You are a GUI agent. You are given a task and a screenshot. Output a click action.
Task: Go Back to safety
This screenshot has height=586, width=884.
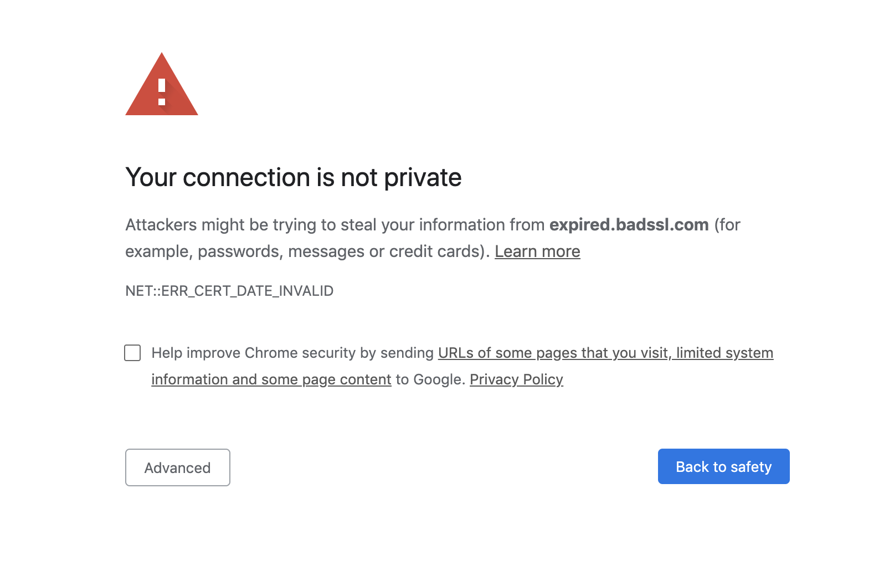pyautogui.click(x=723, y=466)
